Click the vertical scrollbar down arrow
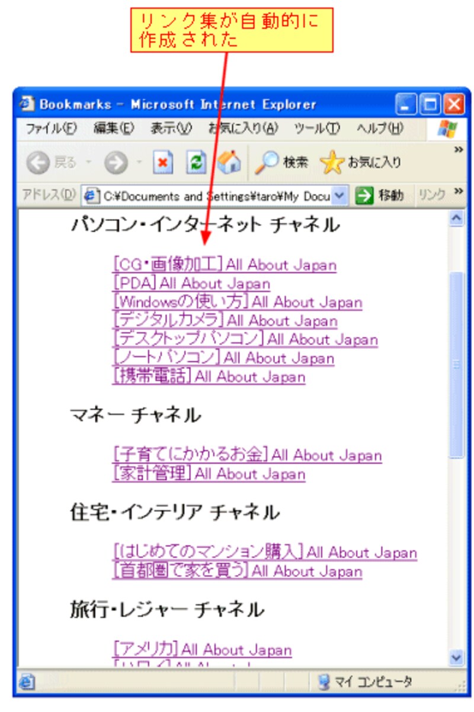This screenshot has height=712, width=474. (457, 658)
